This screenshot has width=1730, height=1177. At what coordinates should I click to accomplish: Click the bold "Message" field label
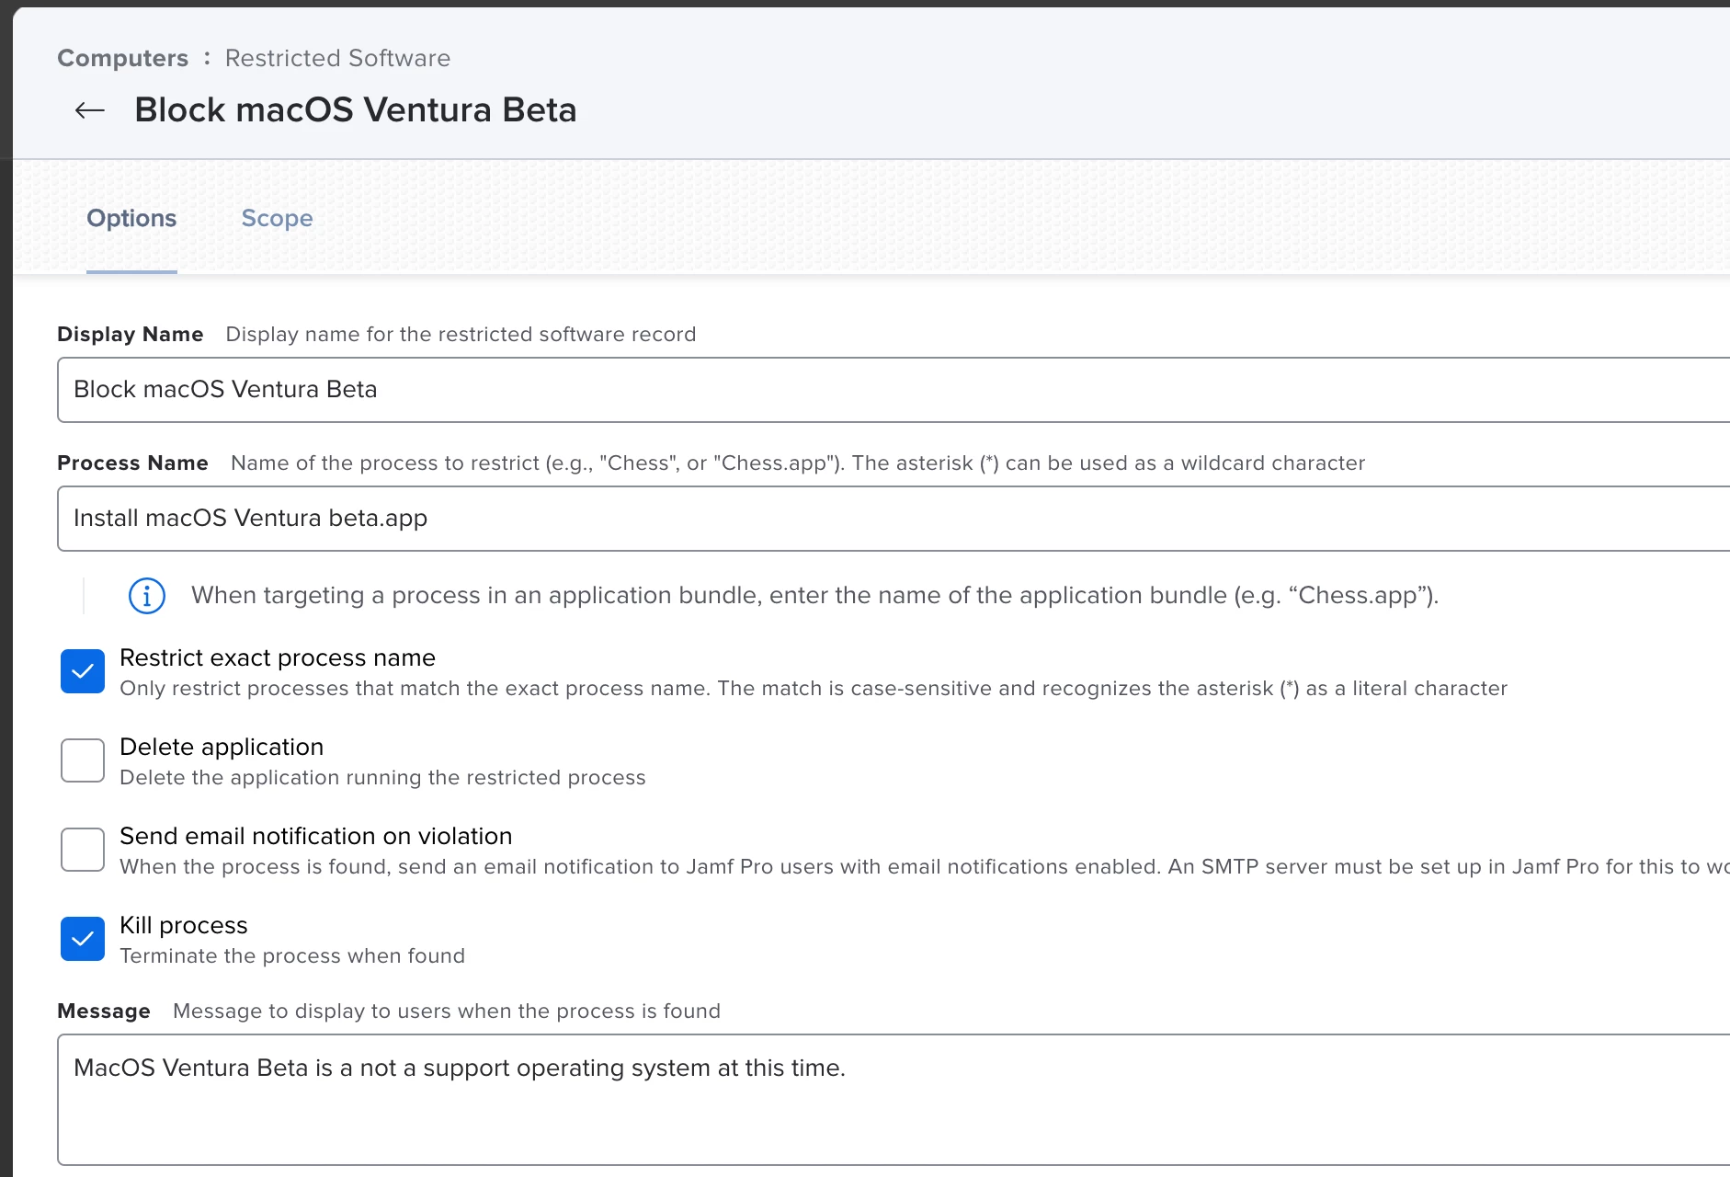[x=103, y=1011]
